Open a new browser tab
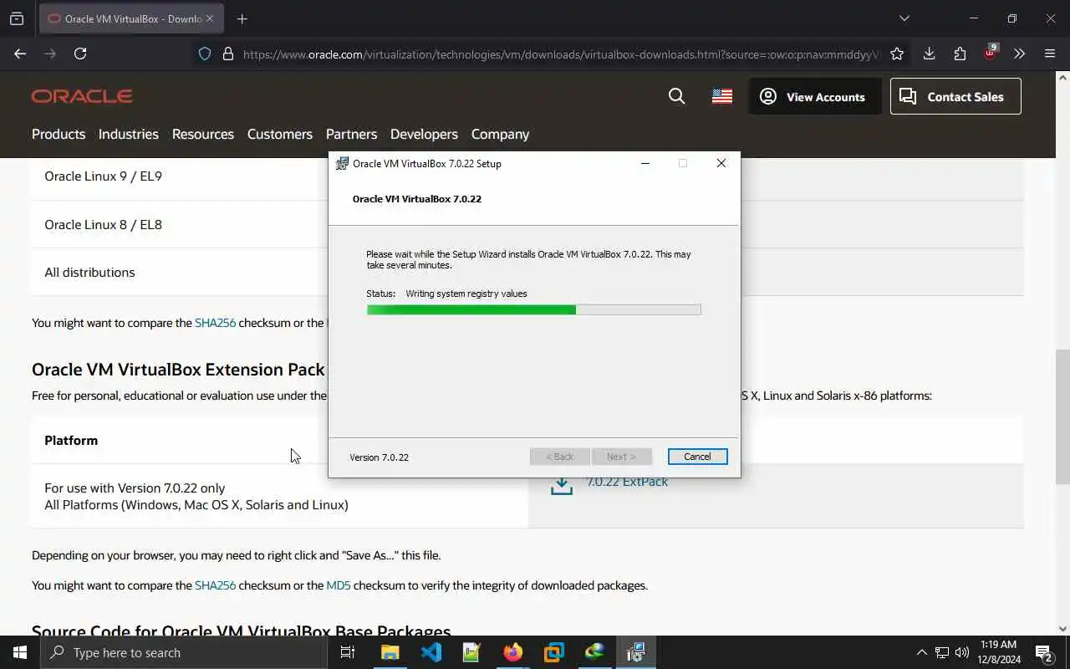Image resolution: width=1070 pixels, height=669 pixels. point(242,18)
